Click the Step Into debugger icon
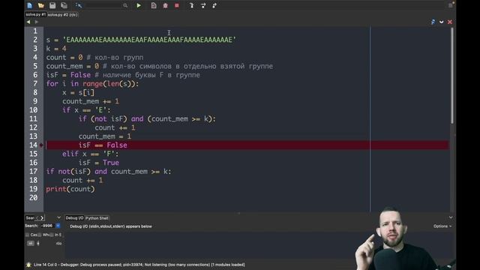 [192, 5]
